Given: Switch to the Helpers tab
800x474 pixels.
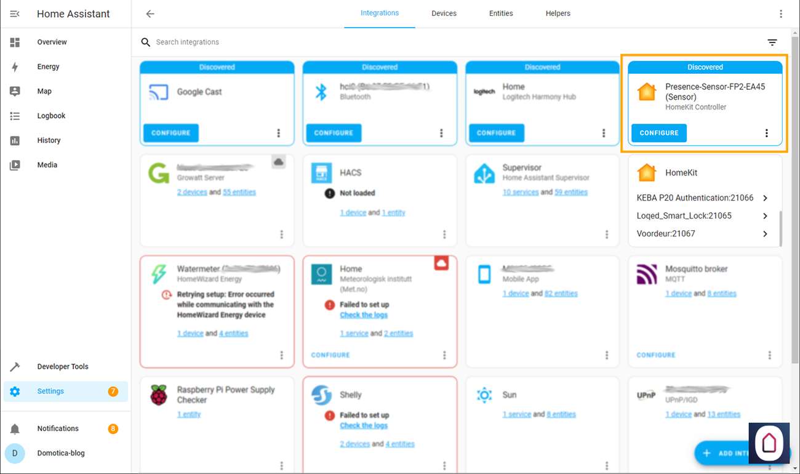Looking at the screenshot, I should (558, 14).
